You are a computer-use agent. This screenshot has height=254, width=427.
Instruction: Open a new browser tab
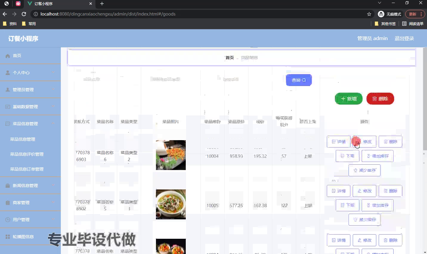coord(102,4)
